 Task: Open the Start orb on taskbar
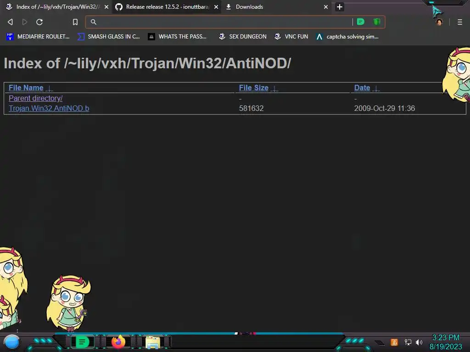tap(12, 342)
